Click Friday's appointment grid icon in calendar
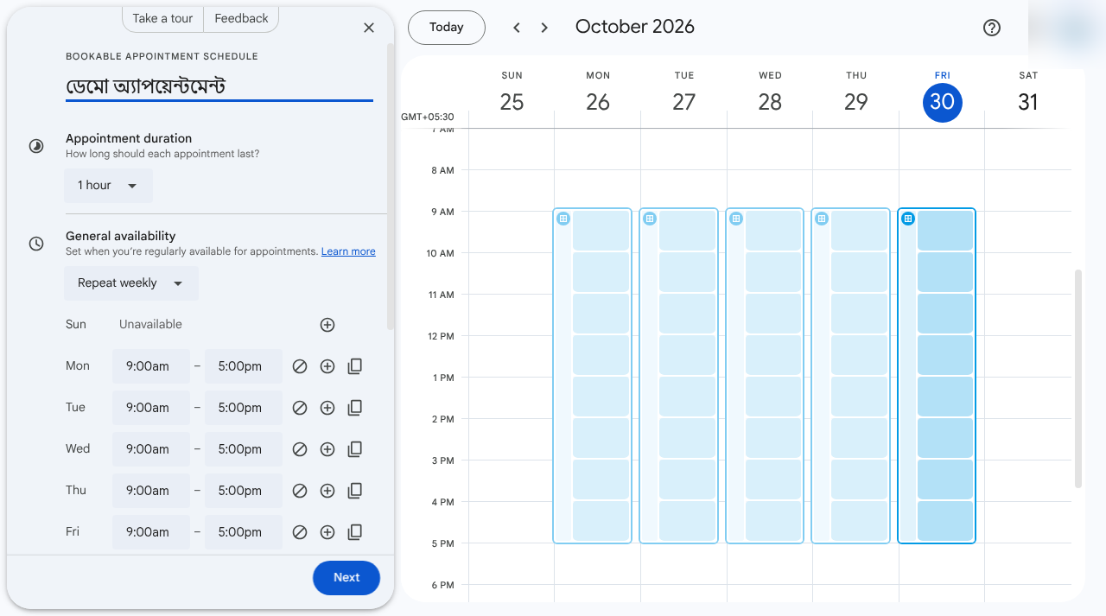The width and height of the screenshot is (1106, 616). pyautogui.click(x=908, y=219)
